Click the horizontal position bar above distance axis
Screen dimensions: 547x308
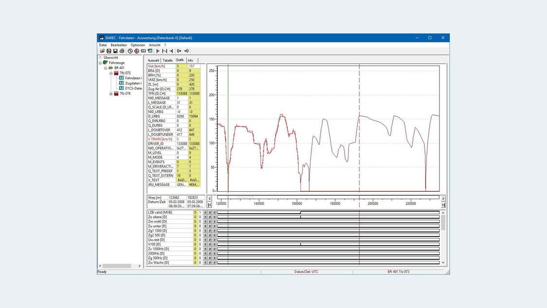click(x=328, y=198)
